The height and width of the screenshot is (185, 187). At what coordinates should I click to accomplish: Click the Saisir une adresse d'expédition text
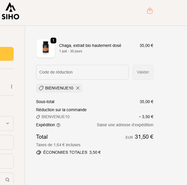click(x=125, y=125)
